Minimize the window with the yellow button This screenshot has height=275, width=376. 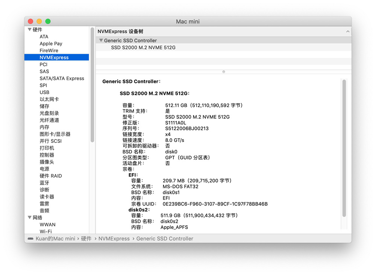[x=39, y=21]
